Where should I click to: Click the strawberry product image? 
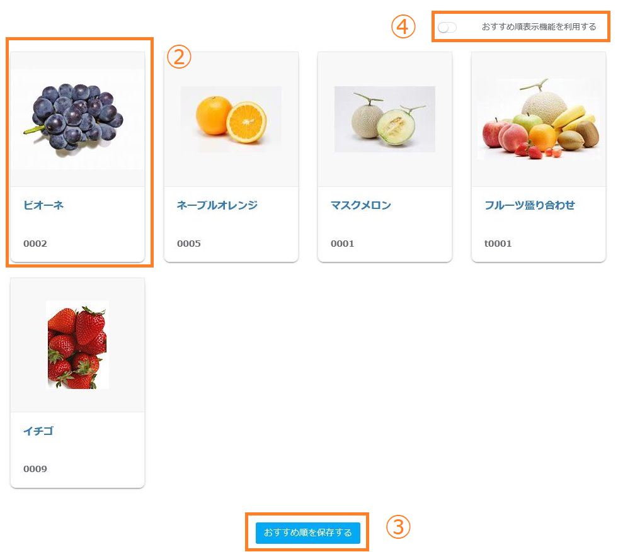pyautogui.click(x=77, y=344)
